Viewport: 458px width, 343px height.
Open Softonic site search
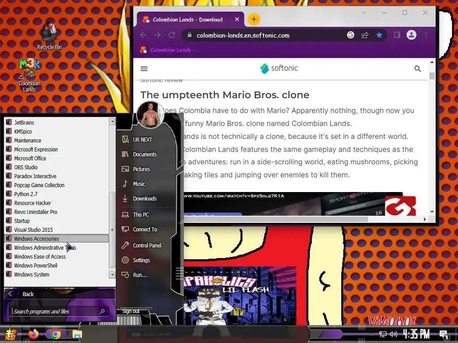(x=417, y=69)
